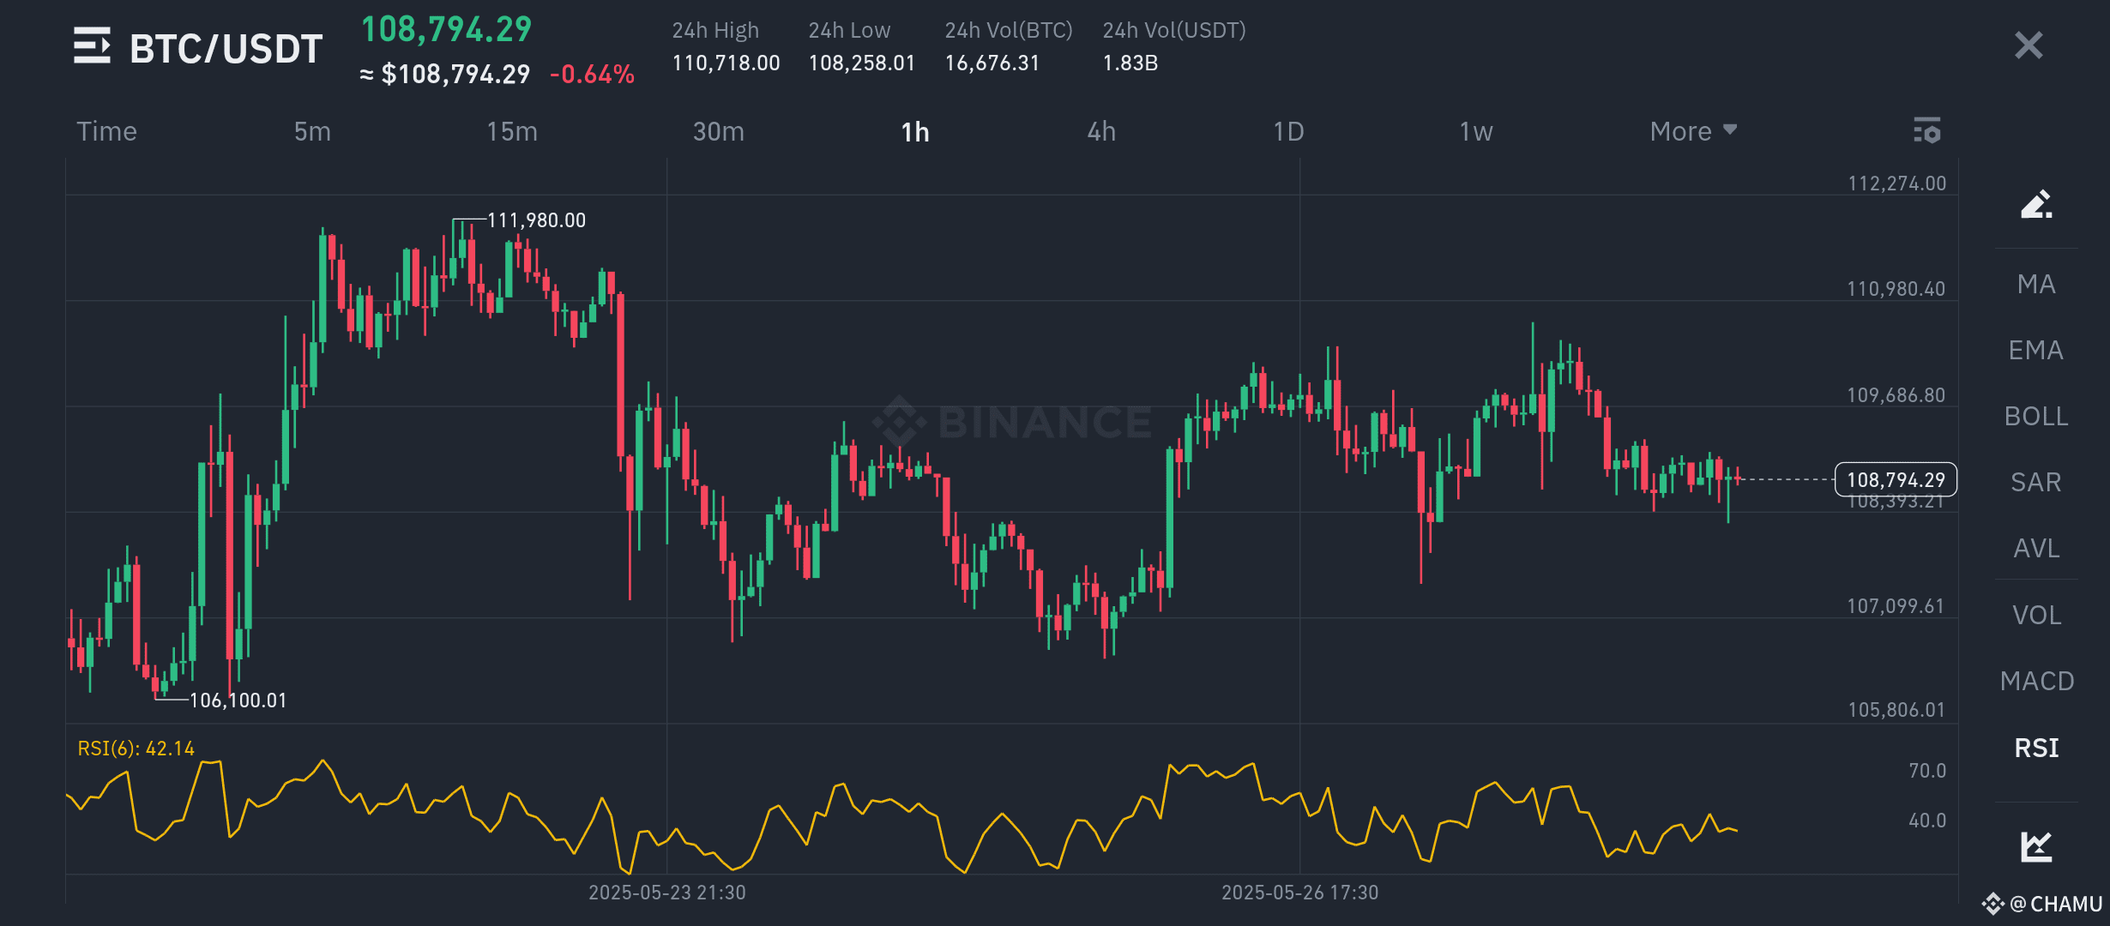Screen dimensions: 2110x926
Task: Expand the More intervals dropdown
Action: click(x=1693, y=131)
